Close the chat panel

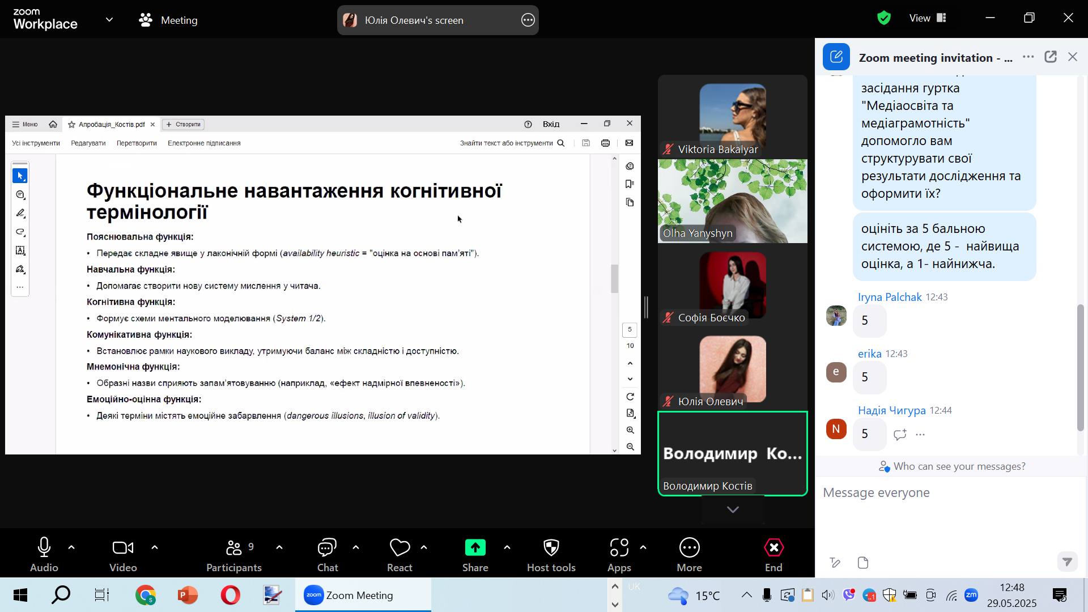1073,57
